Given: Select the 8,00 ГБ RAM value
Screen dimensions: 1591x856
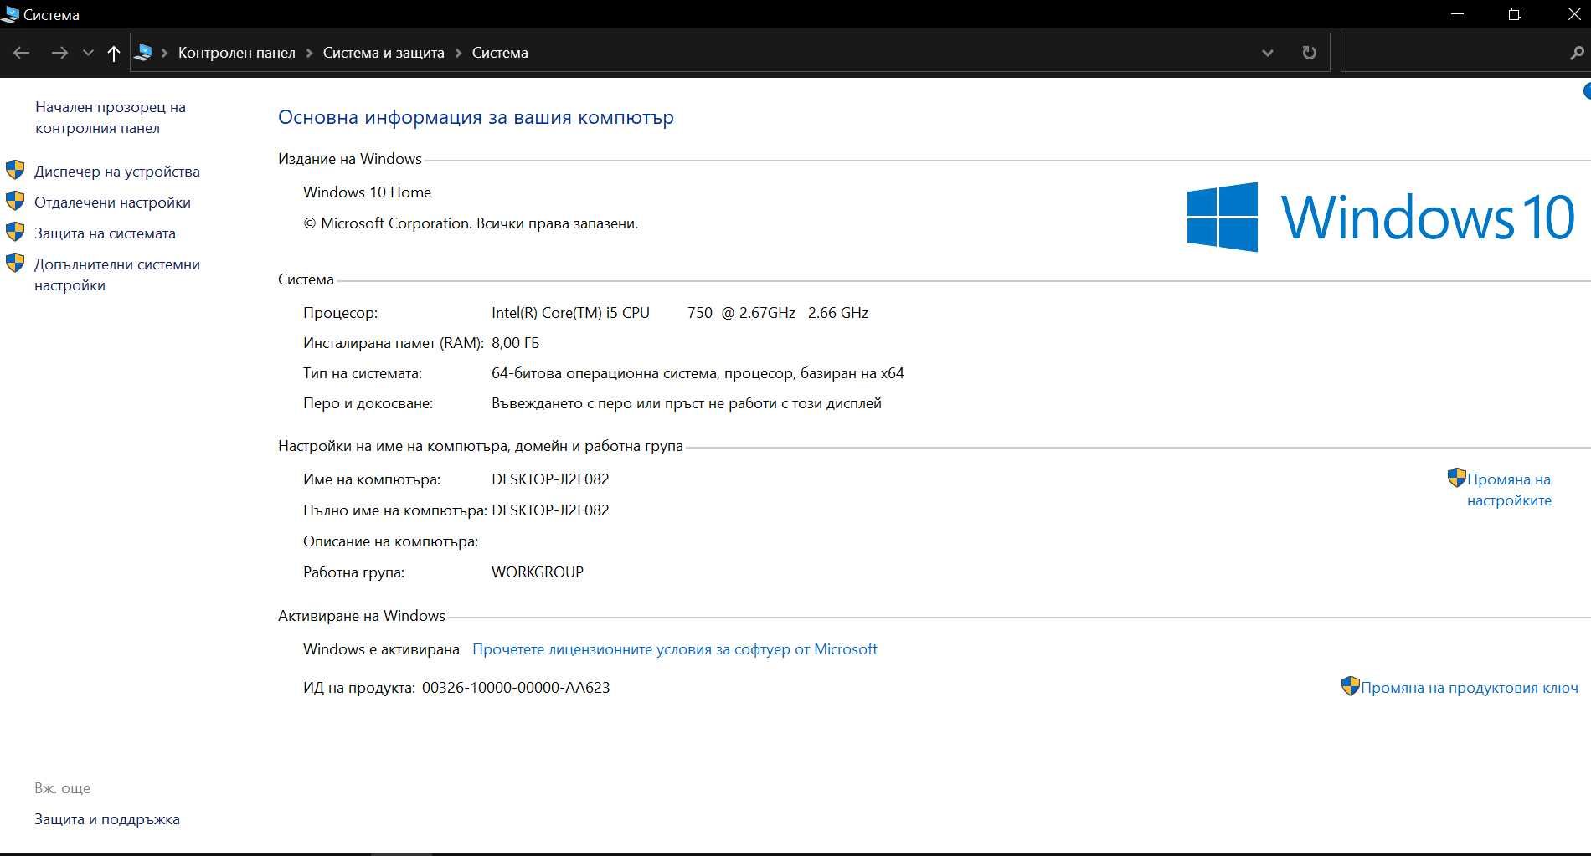Looking at the screenshot, I should tap(515, 343).
